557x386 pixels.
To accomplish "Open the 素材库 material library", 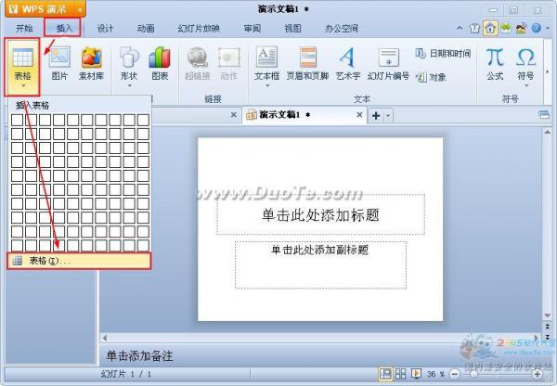I will [91, 64].
